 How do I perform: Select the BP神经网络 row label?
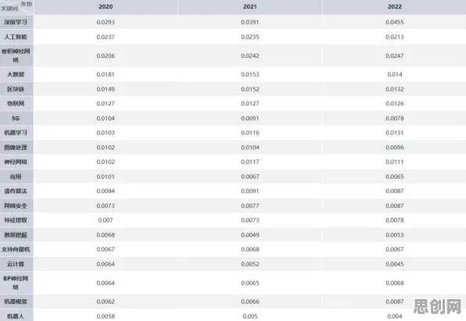(x=16, y=283)
